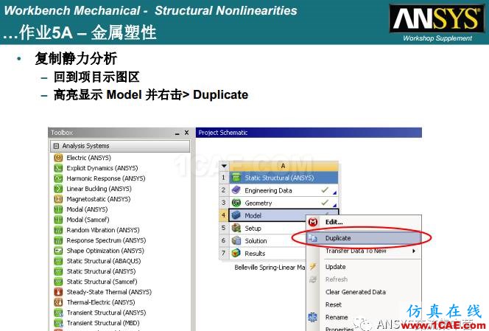Click the Edit menu item's M icon
Viewport: 489px width, 331px height.
point(313,222)
